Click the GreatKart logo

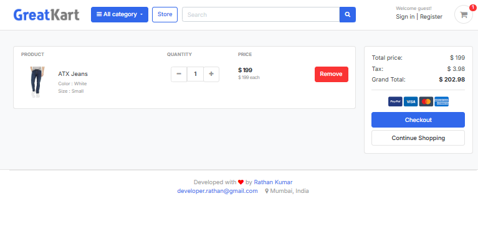[46, 15]
